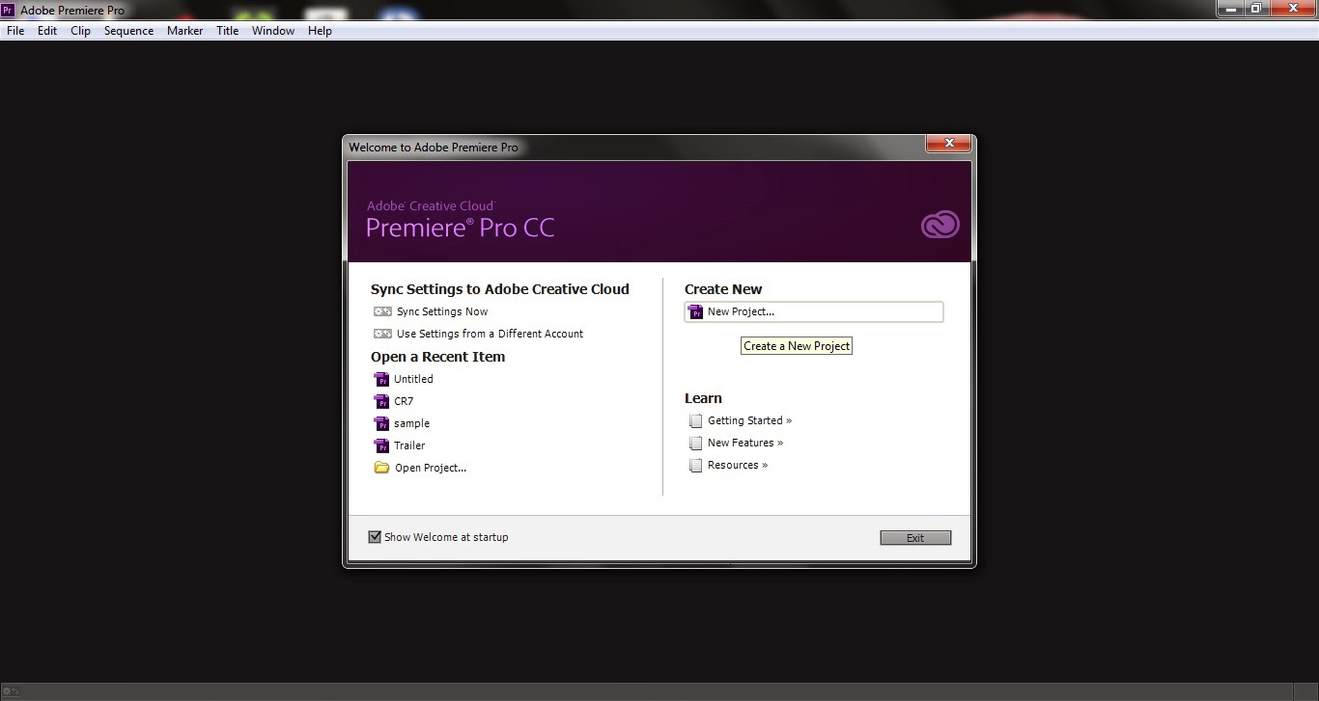Open the Marker menu
Screen dimensions: 1319x701
click(x=184, y=31)
